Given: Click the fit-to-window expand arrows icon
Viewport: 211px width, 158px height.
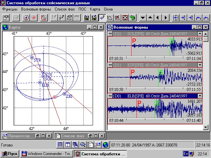Looking at the screenshot, I should point(125,17).
